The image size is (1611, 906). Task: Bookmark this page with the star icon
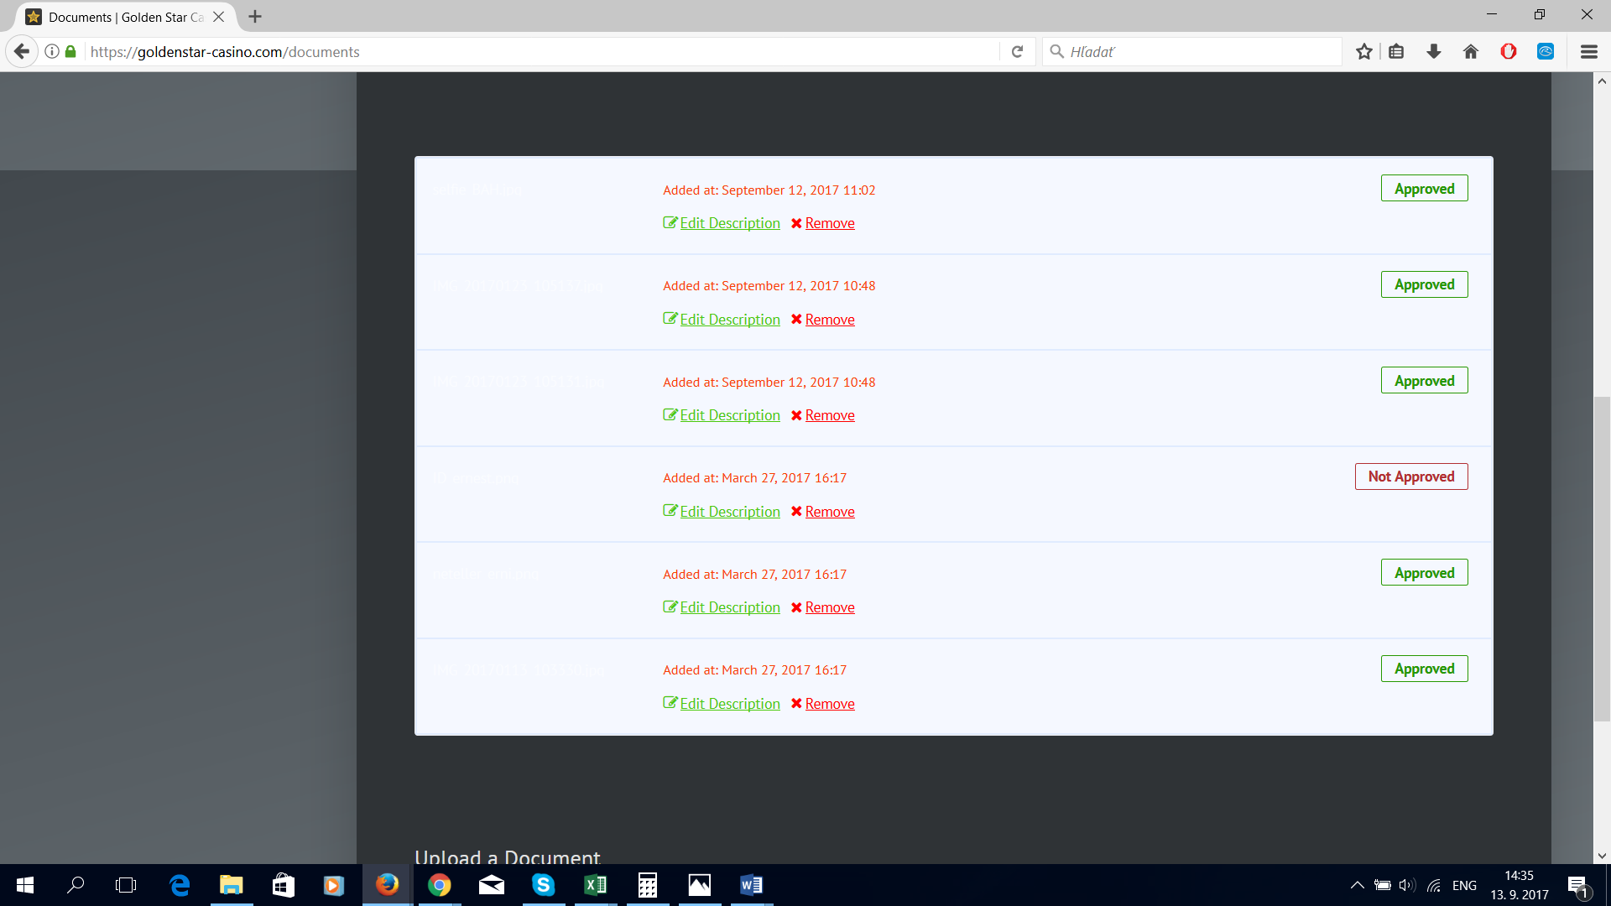click(1364, 51)
